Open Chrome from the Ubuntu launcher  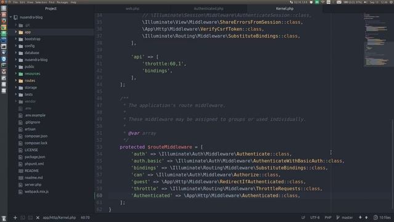point(4,27)
